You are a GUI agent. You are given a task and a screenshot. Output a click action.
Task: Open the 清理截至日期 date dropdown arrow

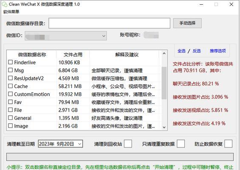coord(79,144)
